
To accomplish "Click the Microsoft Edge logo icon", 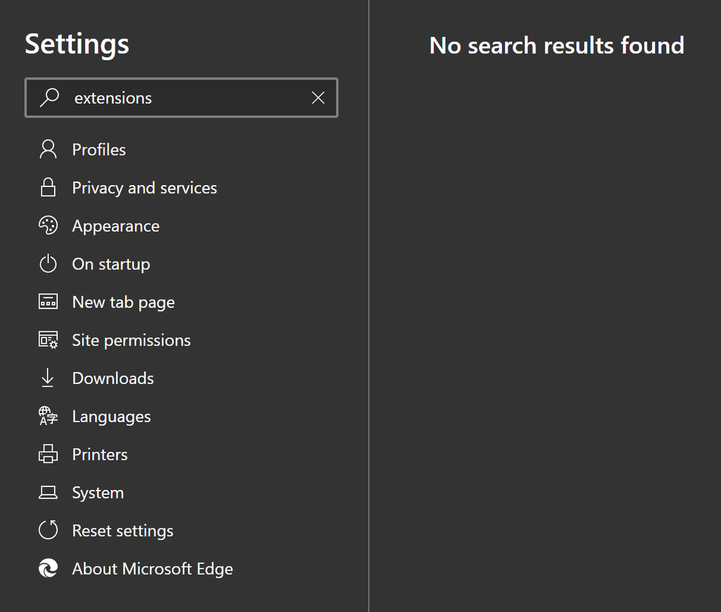I will tap(48, 568).
